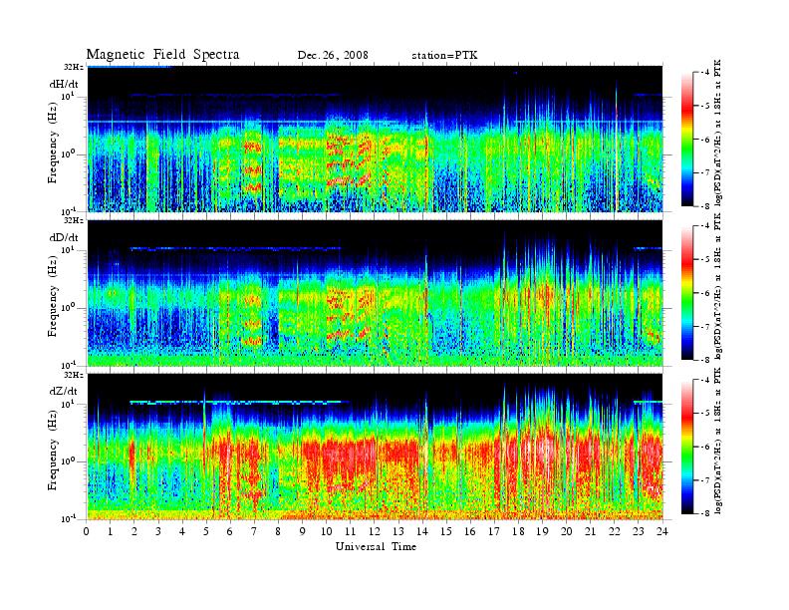Viewport: 789px width, 610px height.
Task: Click the '-4' tick on top colorbar
Action: point(705,73)
